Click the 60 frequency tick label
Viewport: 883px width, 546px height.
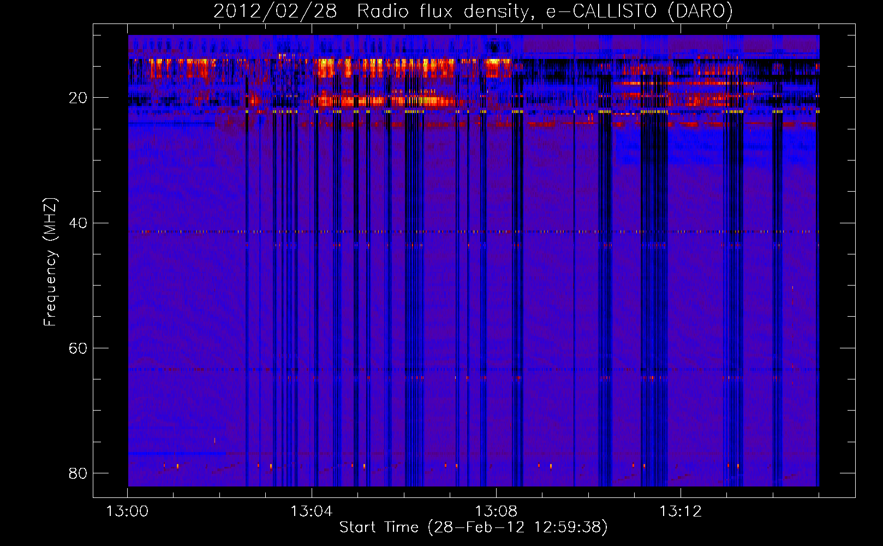(x=78, y=348)
